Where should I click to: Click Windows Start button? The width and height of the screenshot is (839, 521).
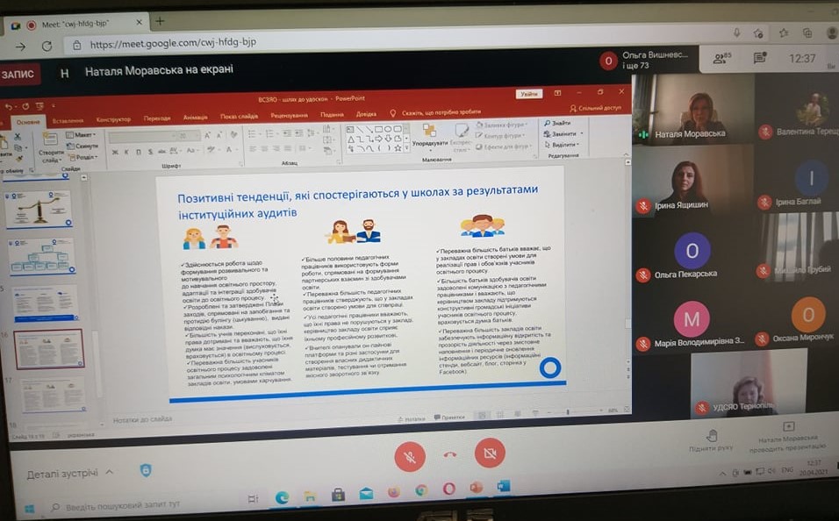coord(30,508)
